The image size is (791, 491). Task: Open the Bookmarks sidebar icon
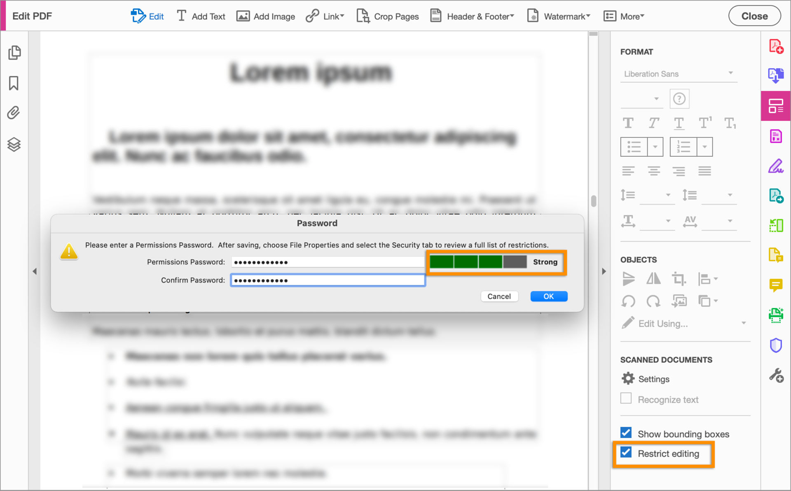pos(14,83)
